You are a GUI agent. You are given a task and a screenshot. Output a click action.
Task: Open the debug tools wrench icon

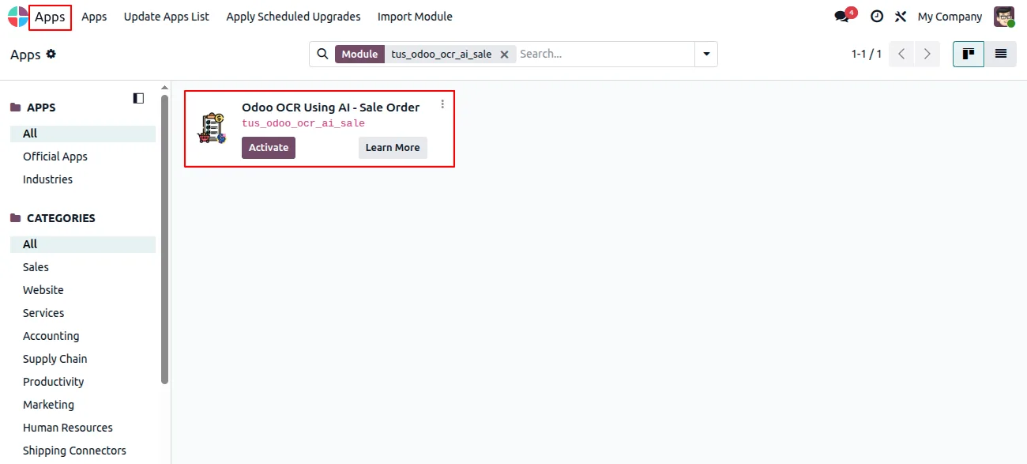901,17
